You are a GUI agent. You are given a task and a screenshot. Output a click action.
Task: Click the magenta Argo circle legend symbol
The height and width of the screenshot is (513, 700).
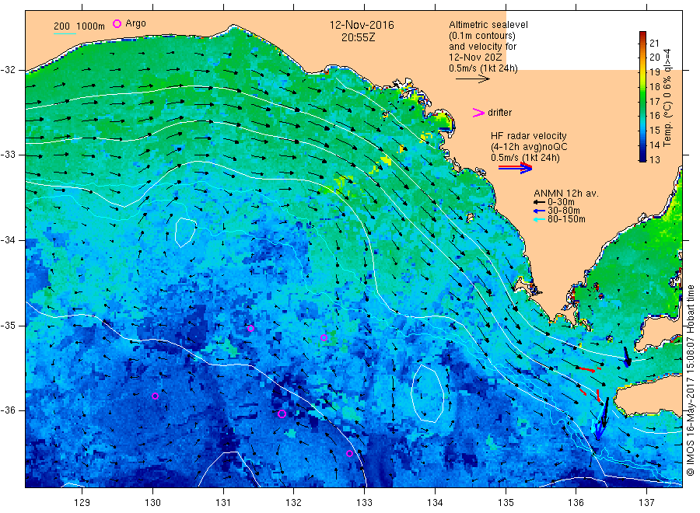117,23
